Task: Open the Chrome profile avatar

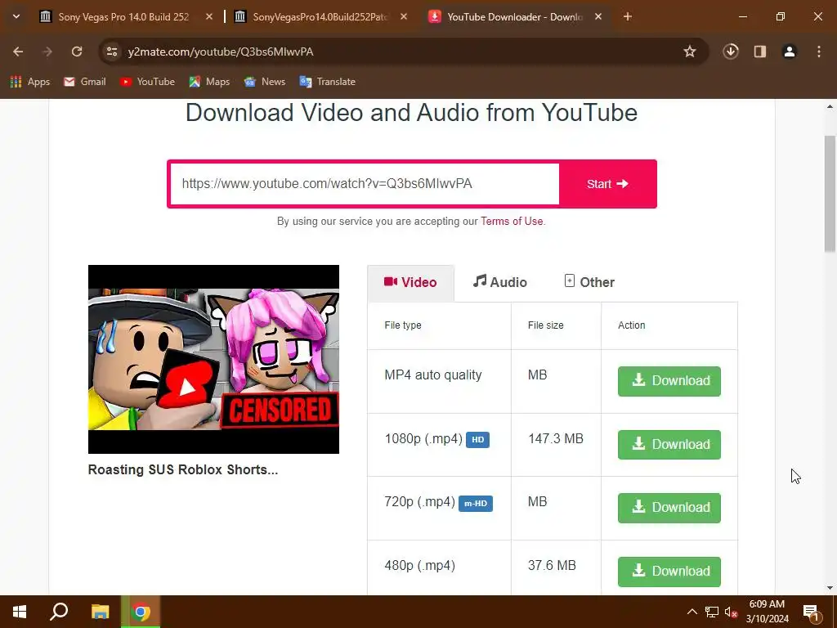Action: click(x=790, y=52)
